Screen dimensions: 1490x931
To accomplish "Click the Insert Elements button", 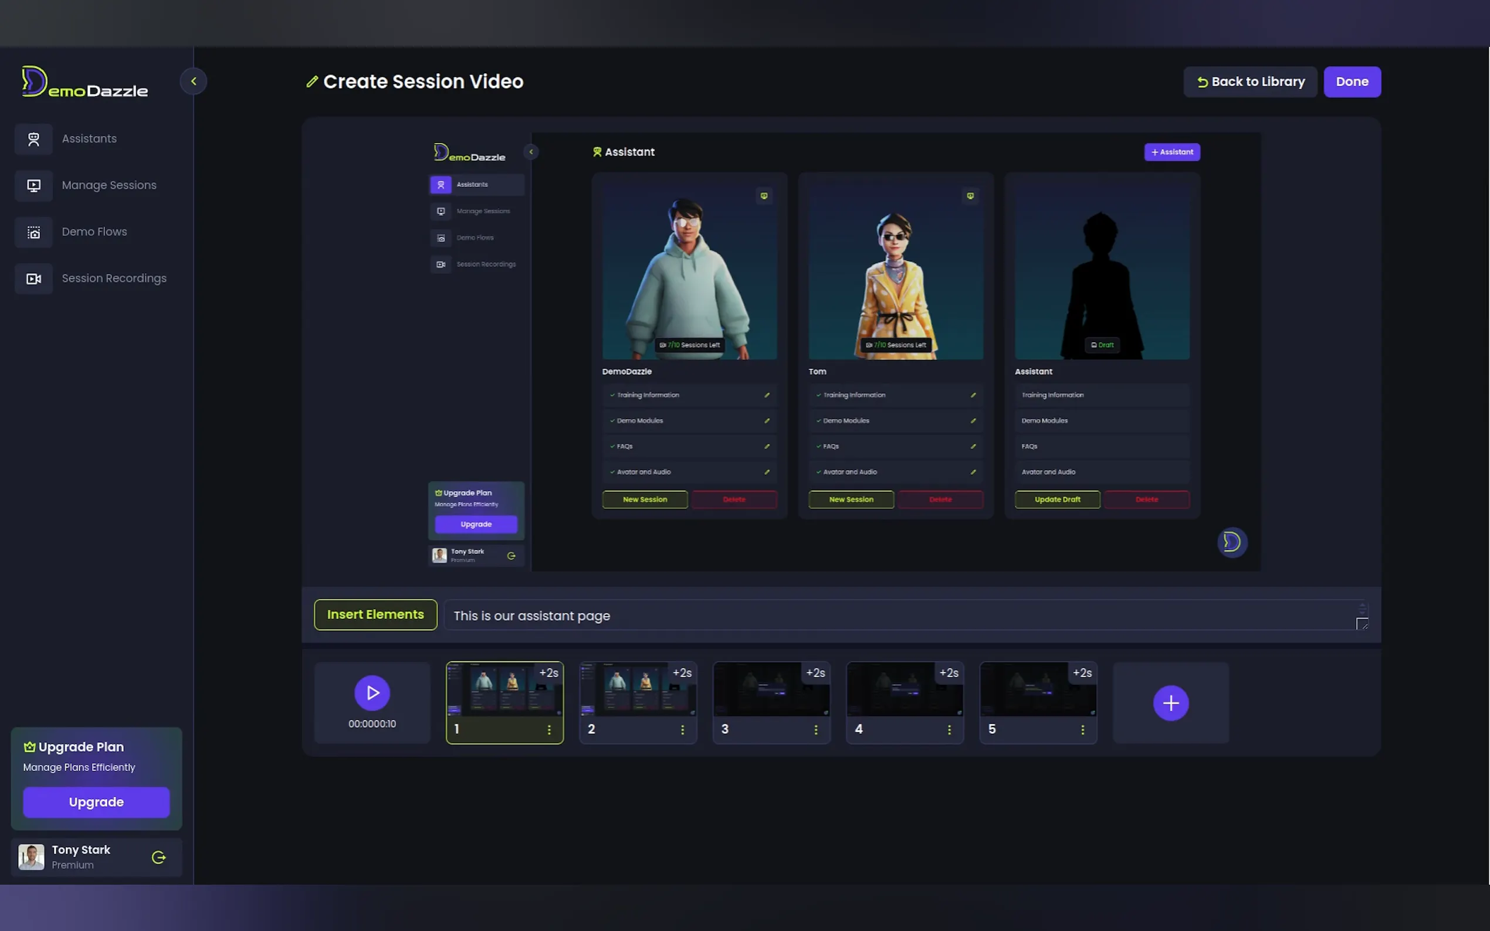I will pos(375,614).
